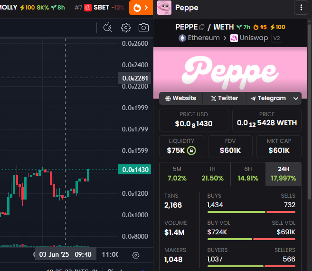312x271 pixels.
Task: Click the 03 Jun '25 09:40 time label
Action: click(x=66, y=254)
